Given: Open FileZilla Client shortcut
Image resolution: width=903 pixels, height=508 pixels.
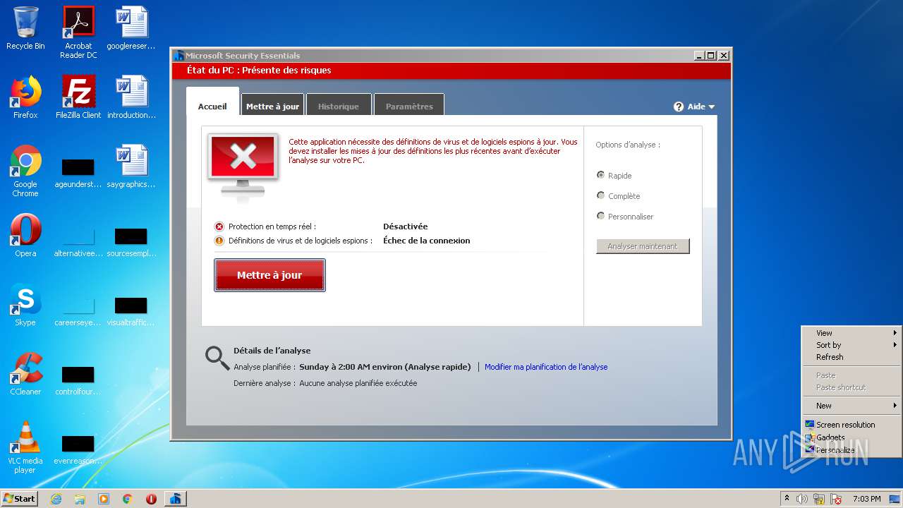Looking at the screenshot, I should (78, 97).
